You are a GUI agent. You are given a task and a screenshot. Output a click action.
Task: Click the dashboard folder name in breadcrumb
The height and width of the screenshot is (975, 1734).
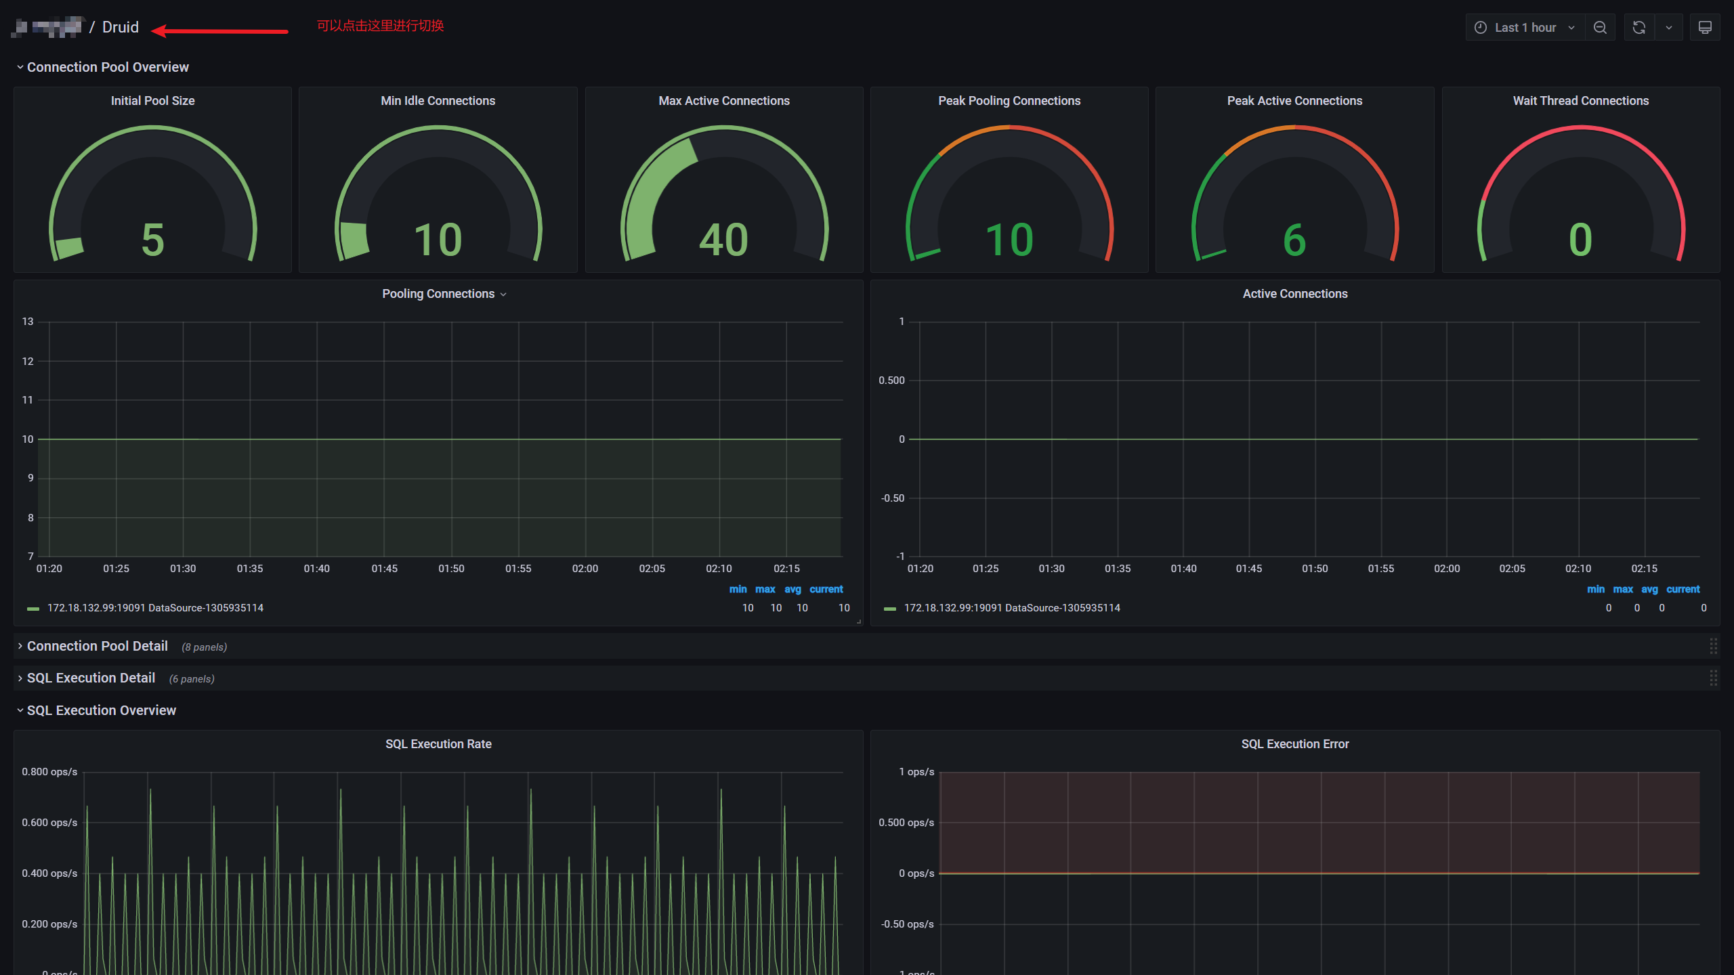point(47,27)
